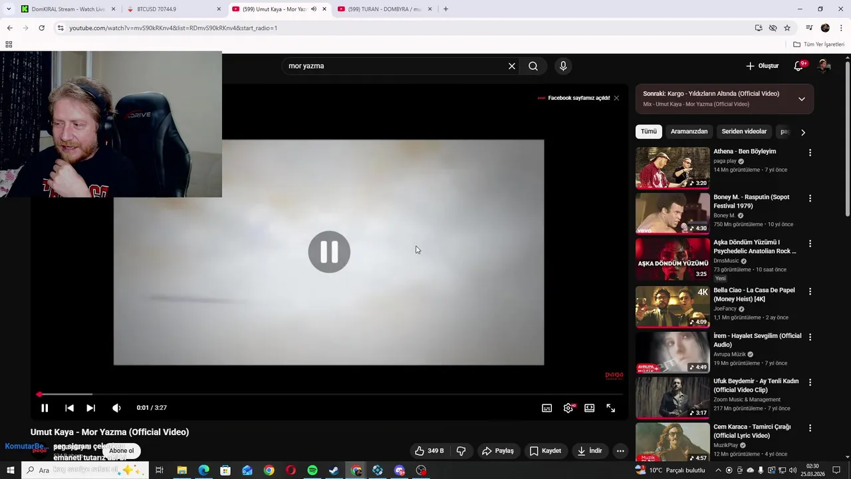Viewport: 851px width, 479px height.
Task: Open Boney M. Rasputin thumbnail
Action: [x=672, y=214]
